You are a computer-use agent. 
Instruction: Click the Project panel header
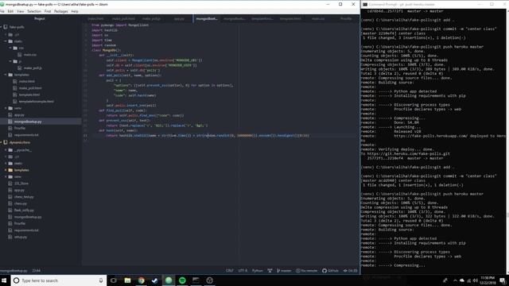pos(40,19)
